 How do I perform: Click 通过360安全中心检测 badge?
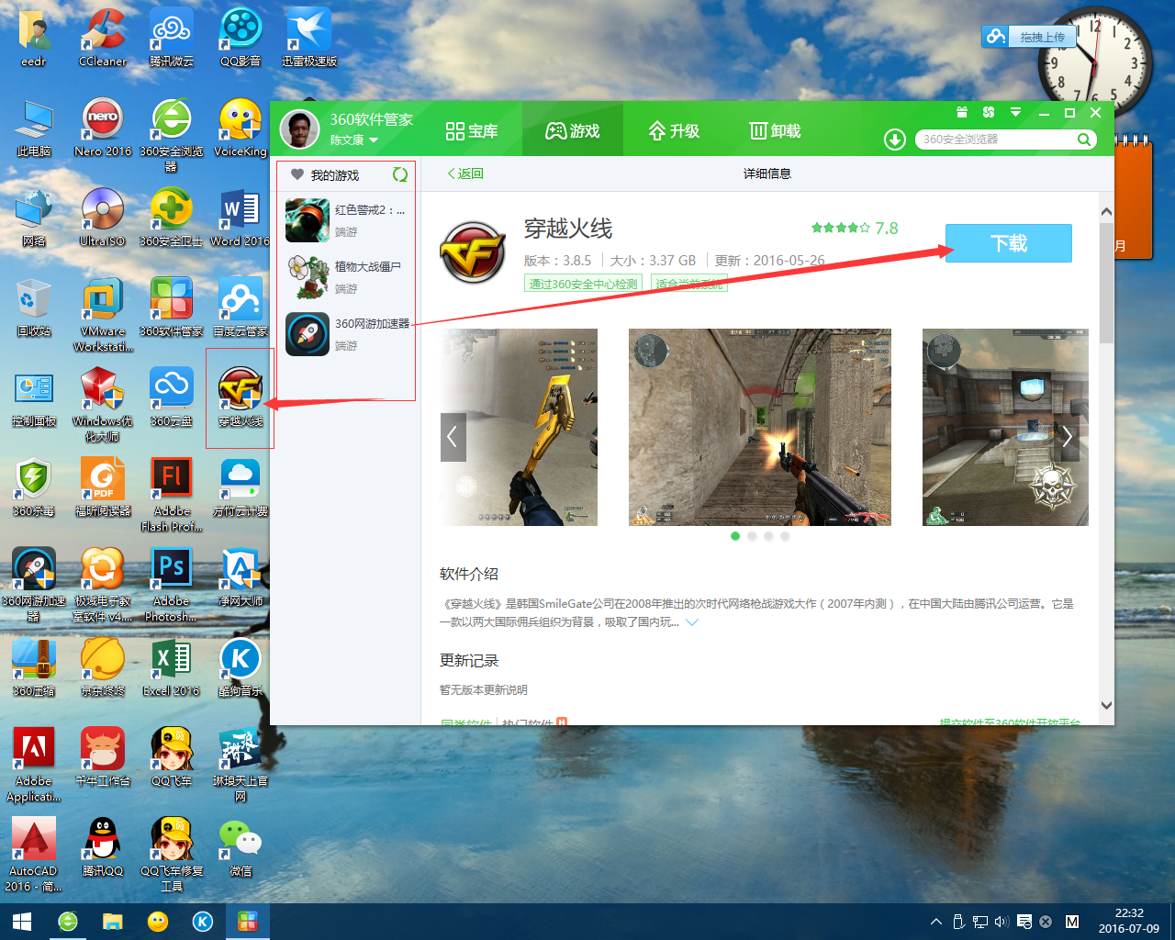coord(584,284)
